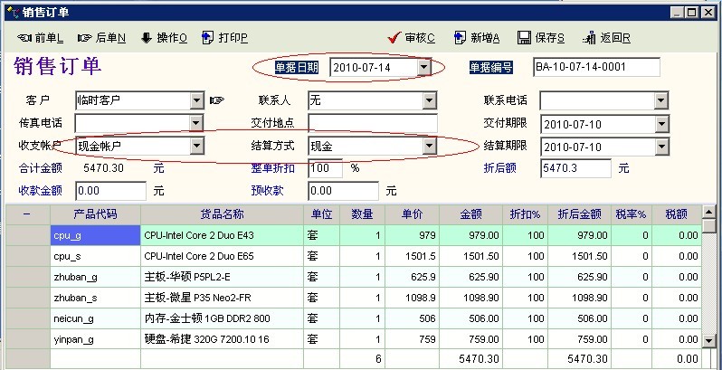Expand the 单据日期 date dropdown
The image size is (722, 370).
pos(424,68)
